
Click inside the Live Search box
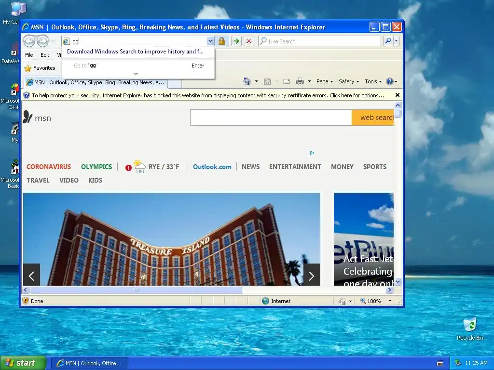[x=319, y=41]
